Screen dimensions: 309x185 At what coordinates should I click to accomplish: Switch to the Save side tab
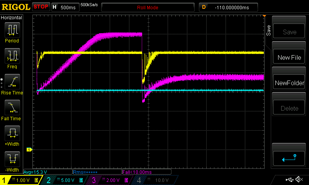[268, 30]
